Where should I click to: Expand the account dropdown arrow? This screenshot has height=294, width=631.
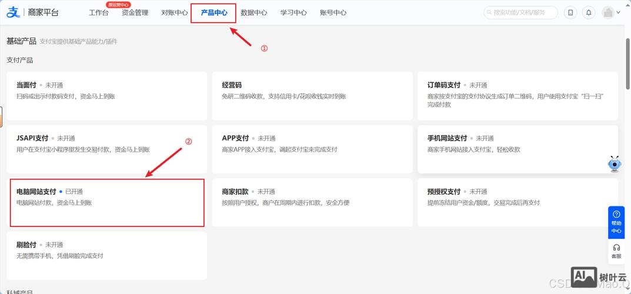[619, 12]
